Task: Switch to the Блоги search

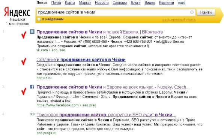Action: (x=135, y=3)
